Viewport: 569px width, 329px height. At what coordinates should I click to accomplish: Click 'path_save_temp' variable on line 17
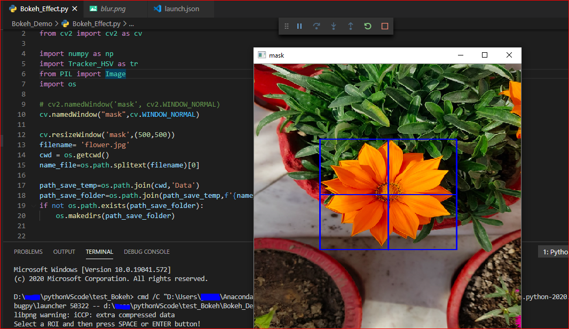pos(68,186)
